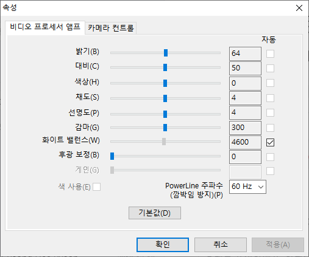Image resolution: width=309 pixels, height=257 pixels.
Task: Tick the auto checkbox for 채도(S)
Action: coord(270,98)
